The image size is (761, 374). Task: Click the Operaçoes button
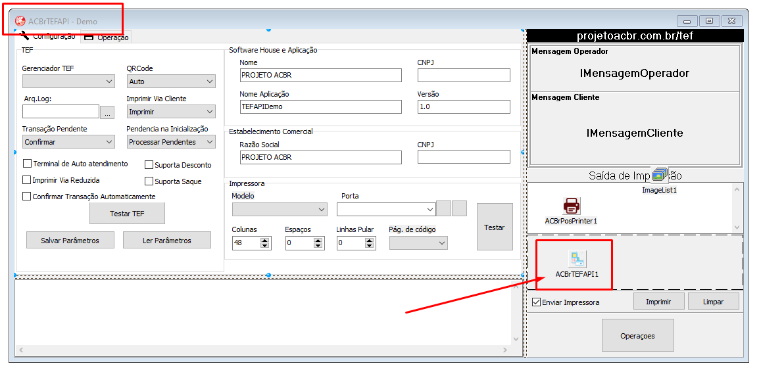638,335
